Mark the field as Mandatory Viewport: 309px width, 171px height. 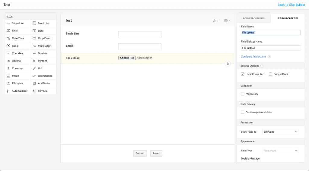coord(243,94)
